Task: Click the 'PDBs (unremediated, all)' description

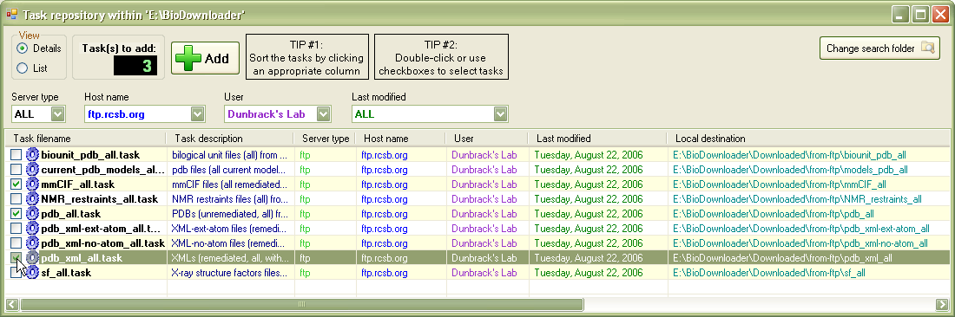Action: 229,214
